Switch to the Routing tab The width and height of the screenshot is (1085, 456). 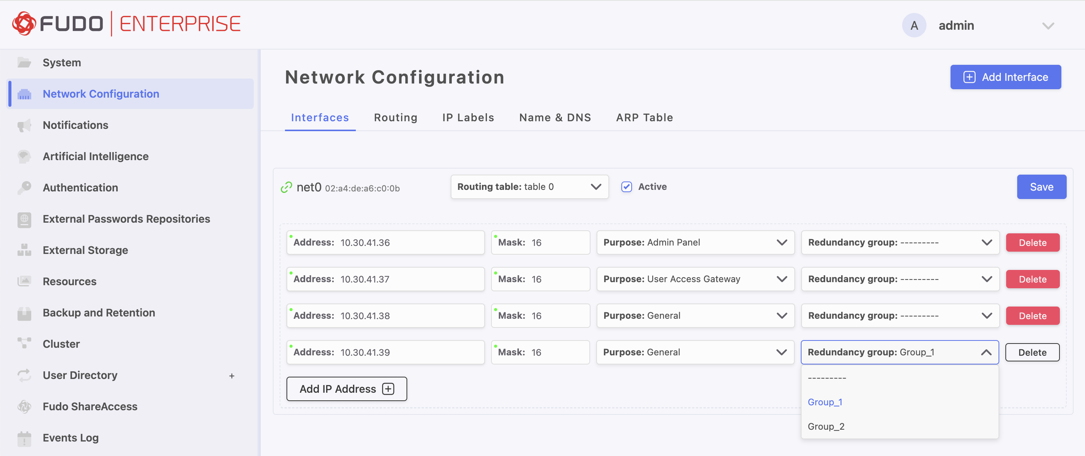[395, 117]
